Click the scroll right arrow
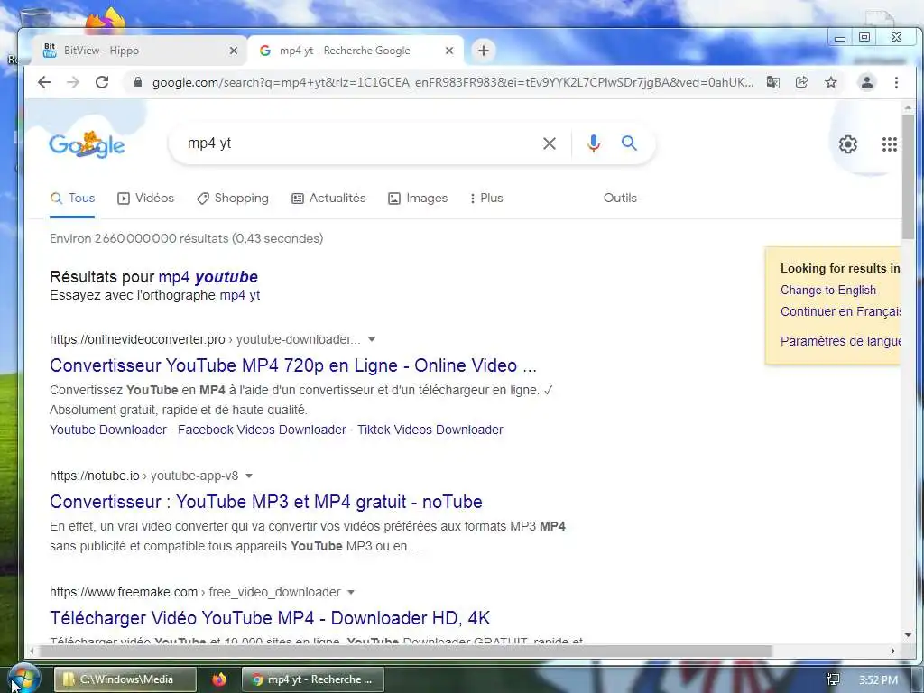This screenshot has height=693, width=924. click(x=892, y=651)
